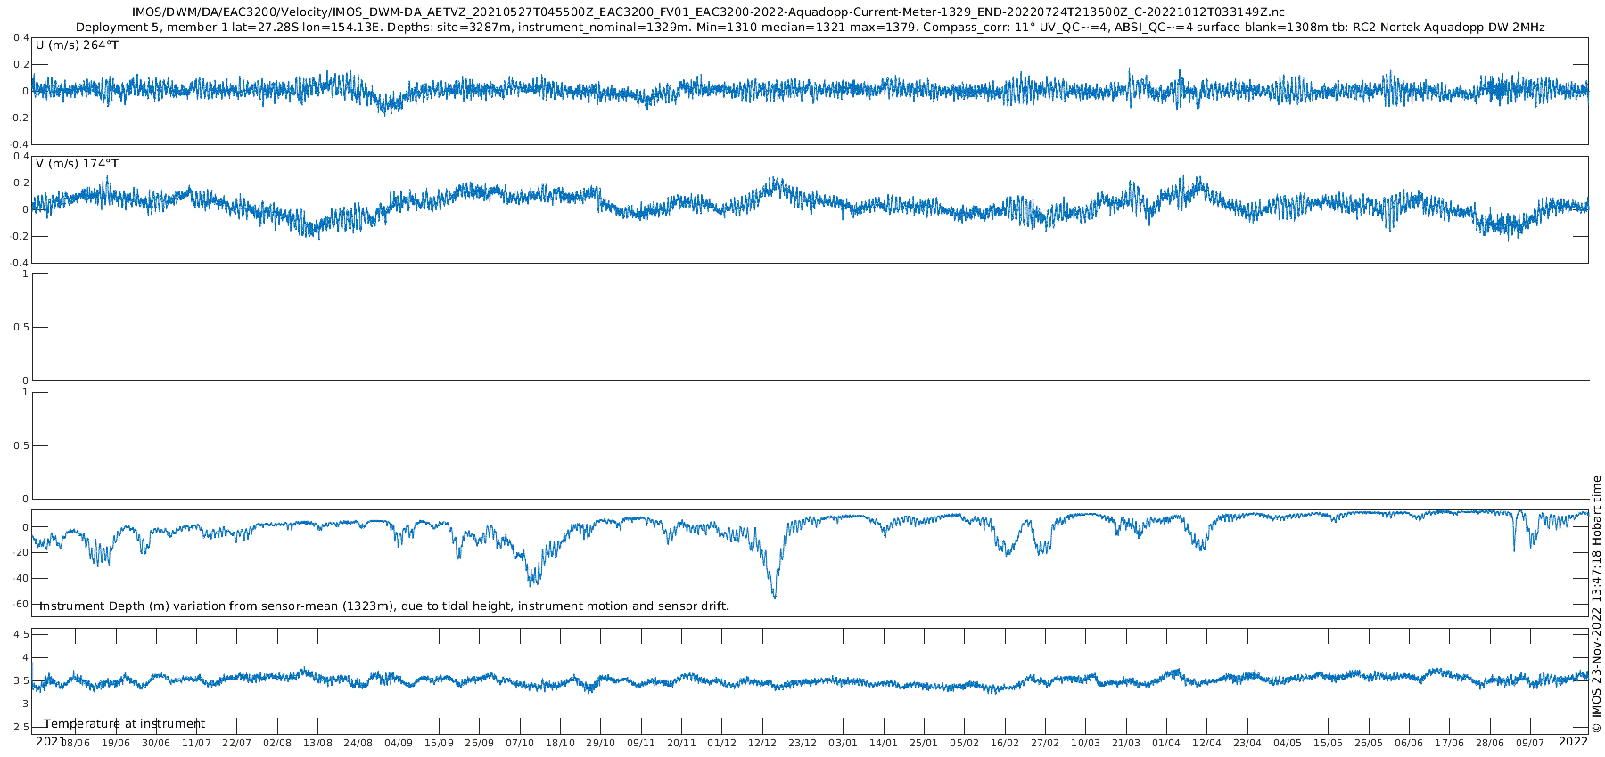The height and width of the screenshot is (757, 1605).
Task: Click the 'Temperature at instrument' label
Action: [x=125, y=724]
